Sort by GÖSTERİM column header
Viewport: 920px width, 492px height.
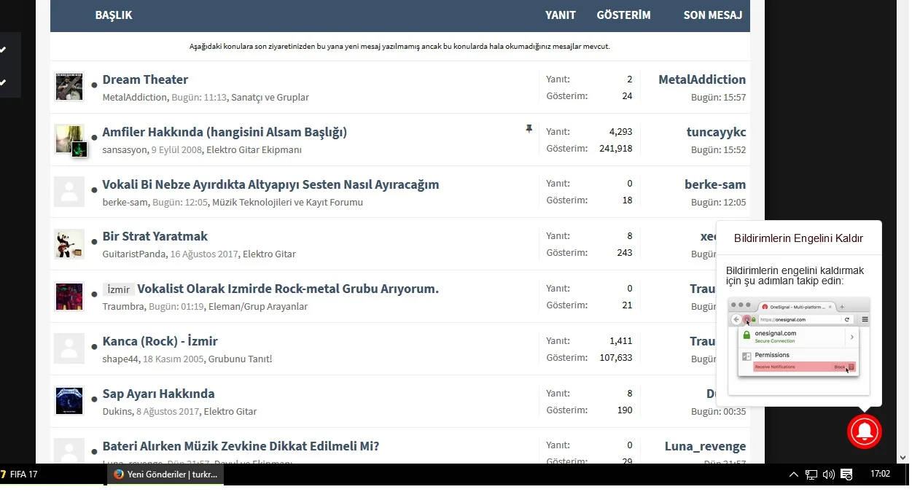pos(623,15)
